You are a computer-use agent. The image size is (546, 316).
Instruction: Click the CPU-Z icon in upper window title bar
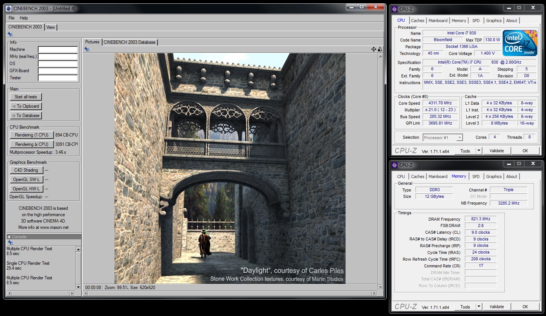pyautogui.click(x=395, y=9)
